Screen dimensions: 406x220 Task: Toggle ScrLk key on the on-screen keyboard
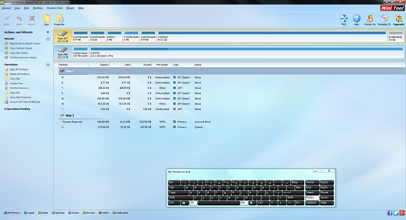[x=327, y=198]
